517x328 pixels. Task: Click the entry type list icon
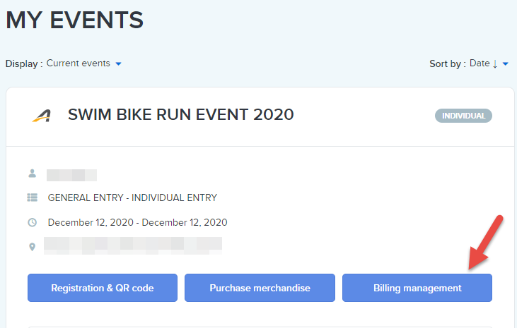pos(32,198)
